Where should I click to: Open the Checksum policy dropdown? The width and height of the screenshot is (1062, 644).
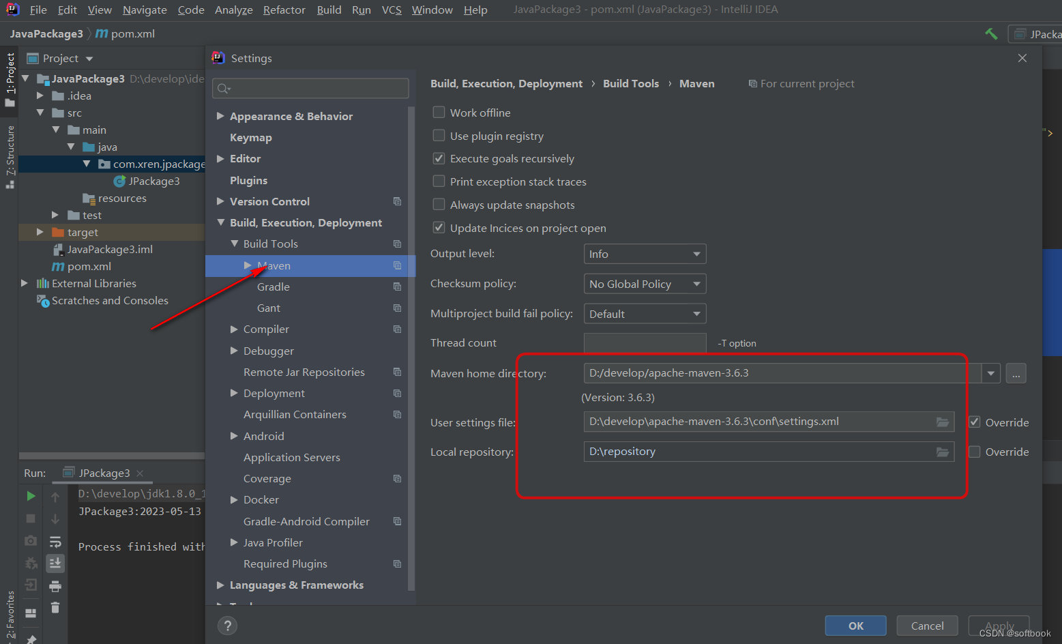(645, 284)
